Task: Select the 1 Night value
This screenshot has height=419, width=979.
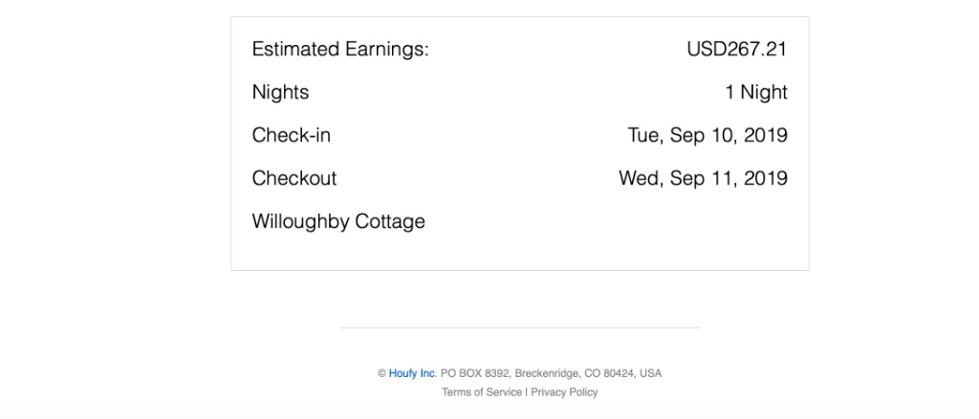Action: [756, 93]
